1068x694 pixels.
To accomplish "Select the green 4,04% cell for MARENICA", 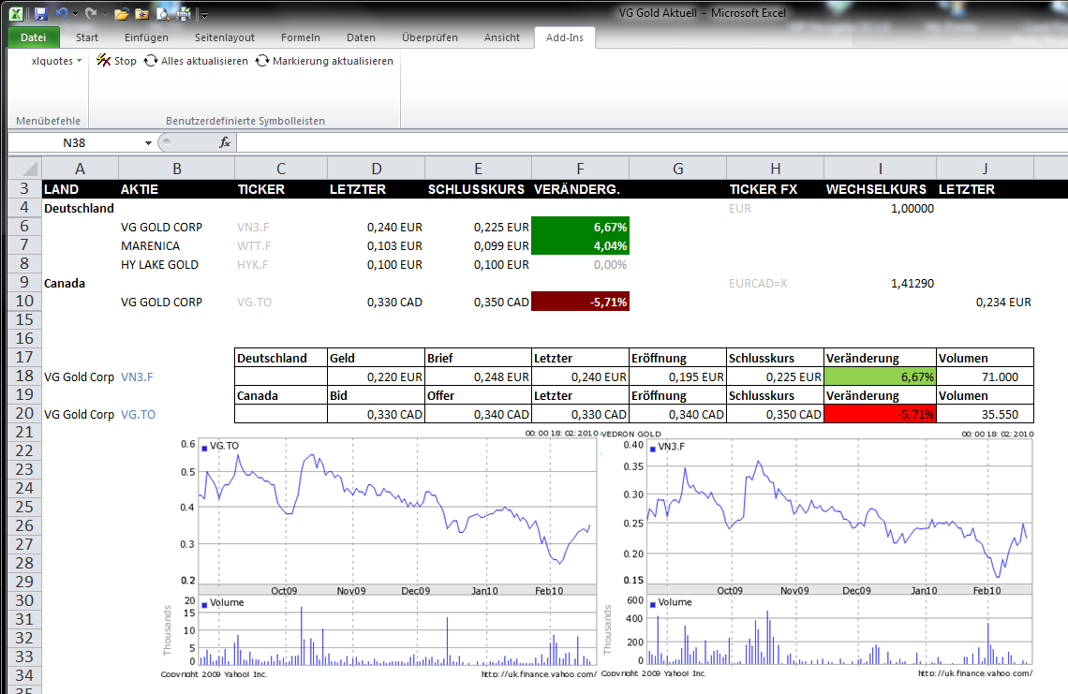I will [x=580, y=246].
